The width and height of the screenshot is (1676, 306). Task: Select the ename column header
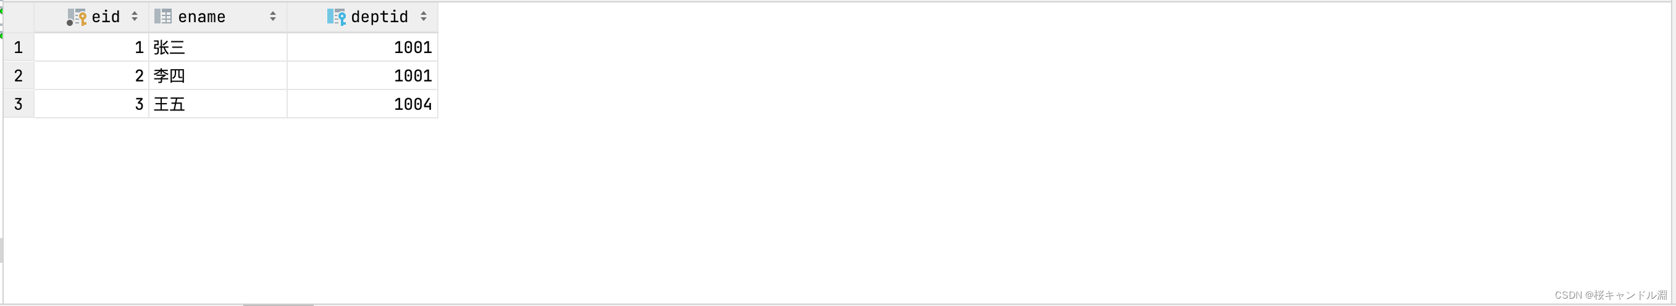click(218, 17)
